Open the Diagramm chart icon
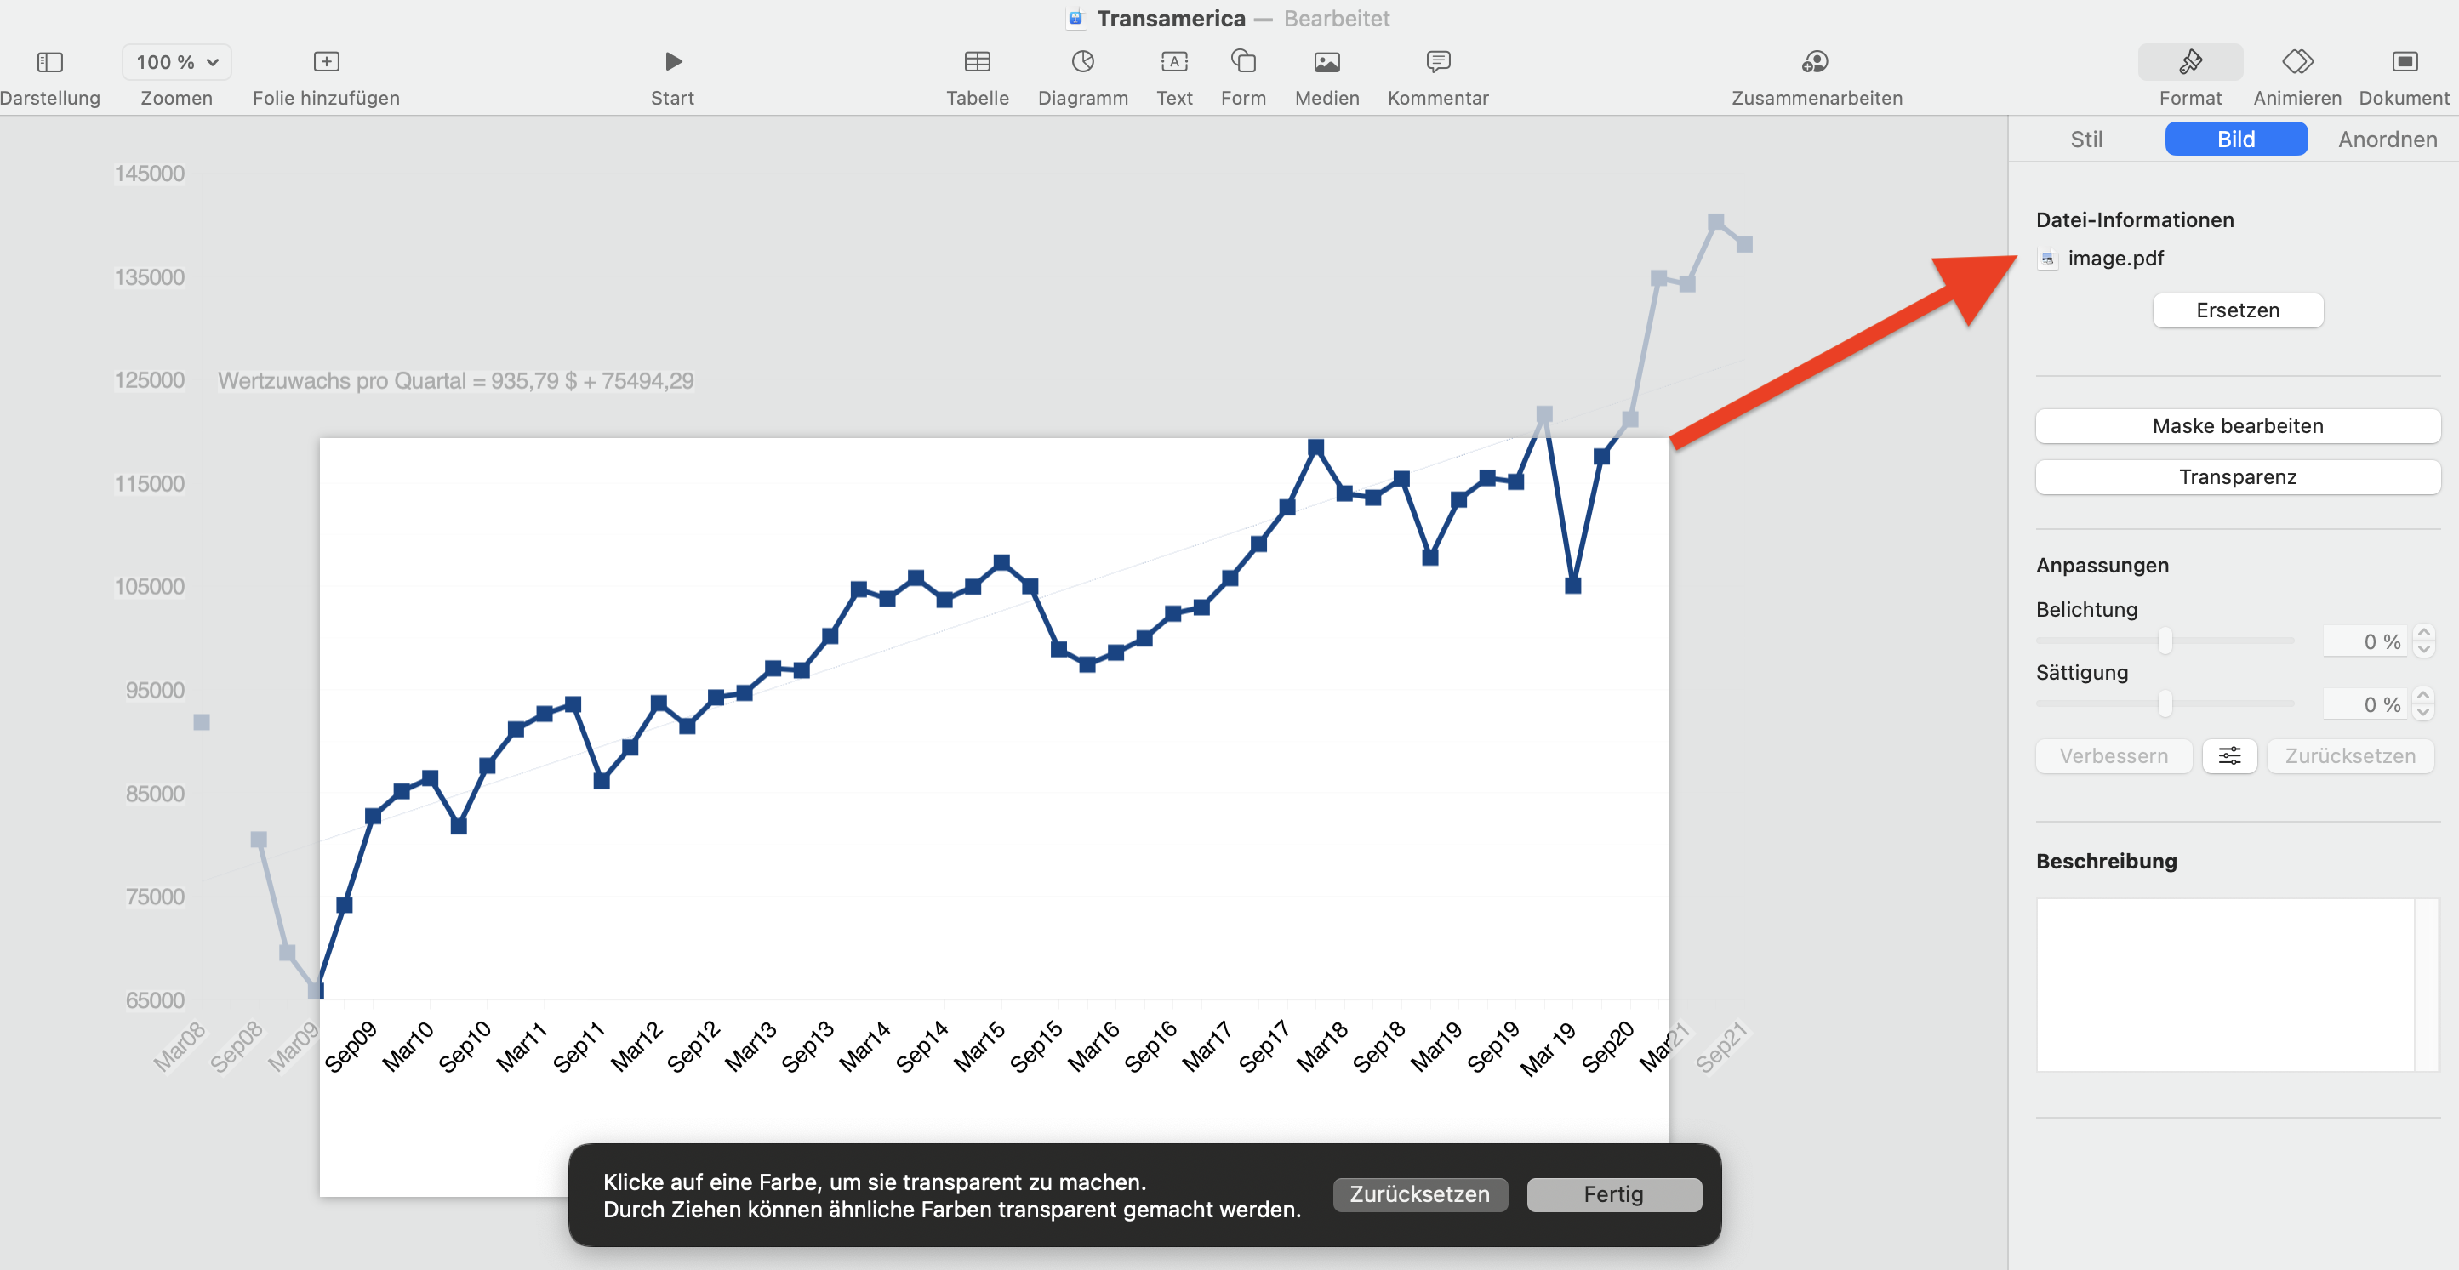 pyautogui.click(x=1081, y=62)
